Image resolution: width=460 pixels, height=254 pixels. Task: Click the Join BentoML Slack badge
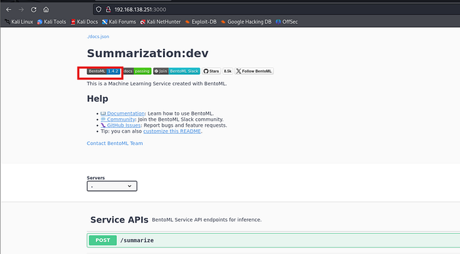pos(177,71)
